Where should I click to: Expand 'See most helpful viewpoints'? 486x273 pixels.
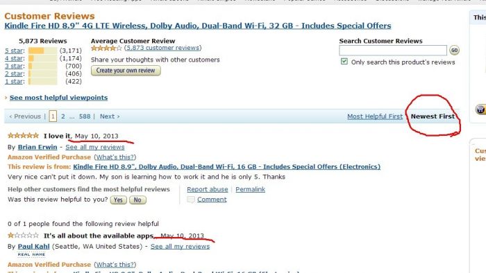(x=58, y=98)
